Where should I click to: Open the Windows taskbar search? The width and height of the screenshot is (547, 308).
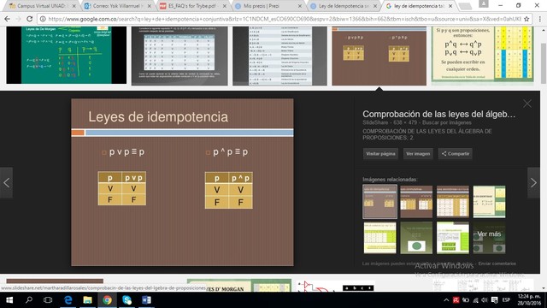pyautogui.click(x=29, y=300)
